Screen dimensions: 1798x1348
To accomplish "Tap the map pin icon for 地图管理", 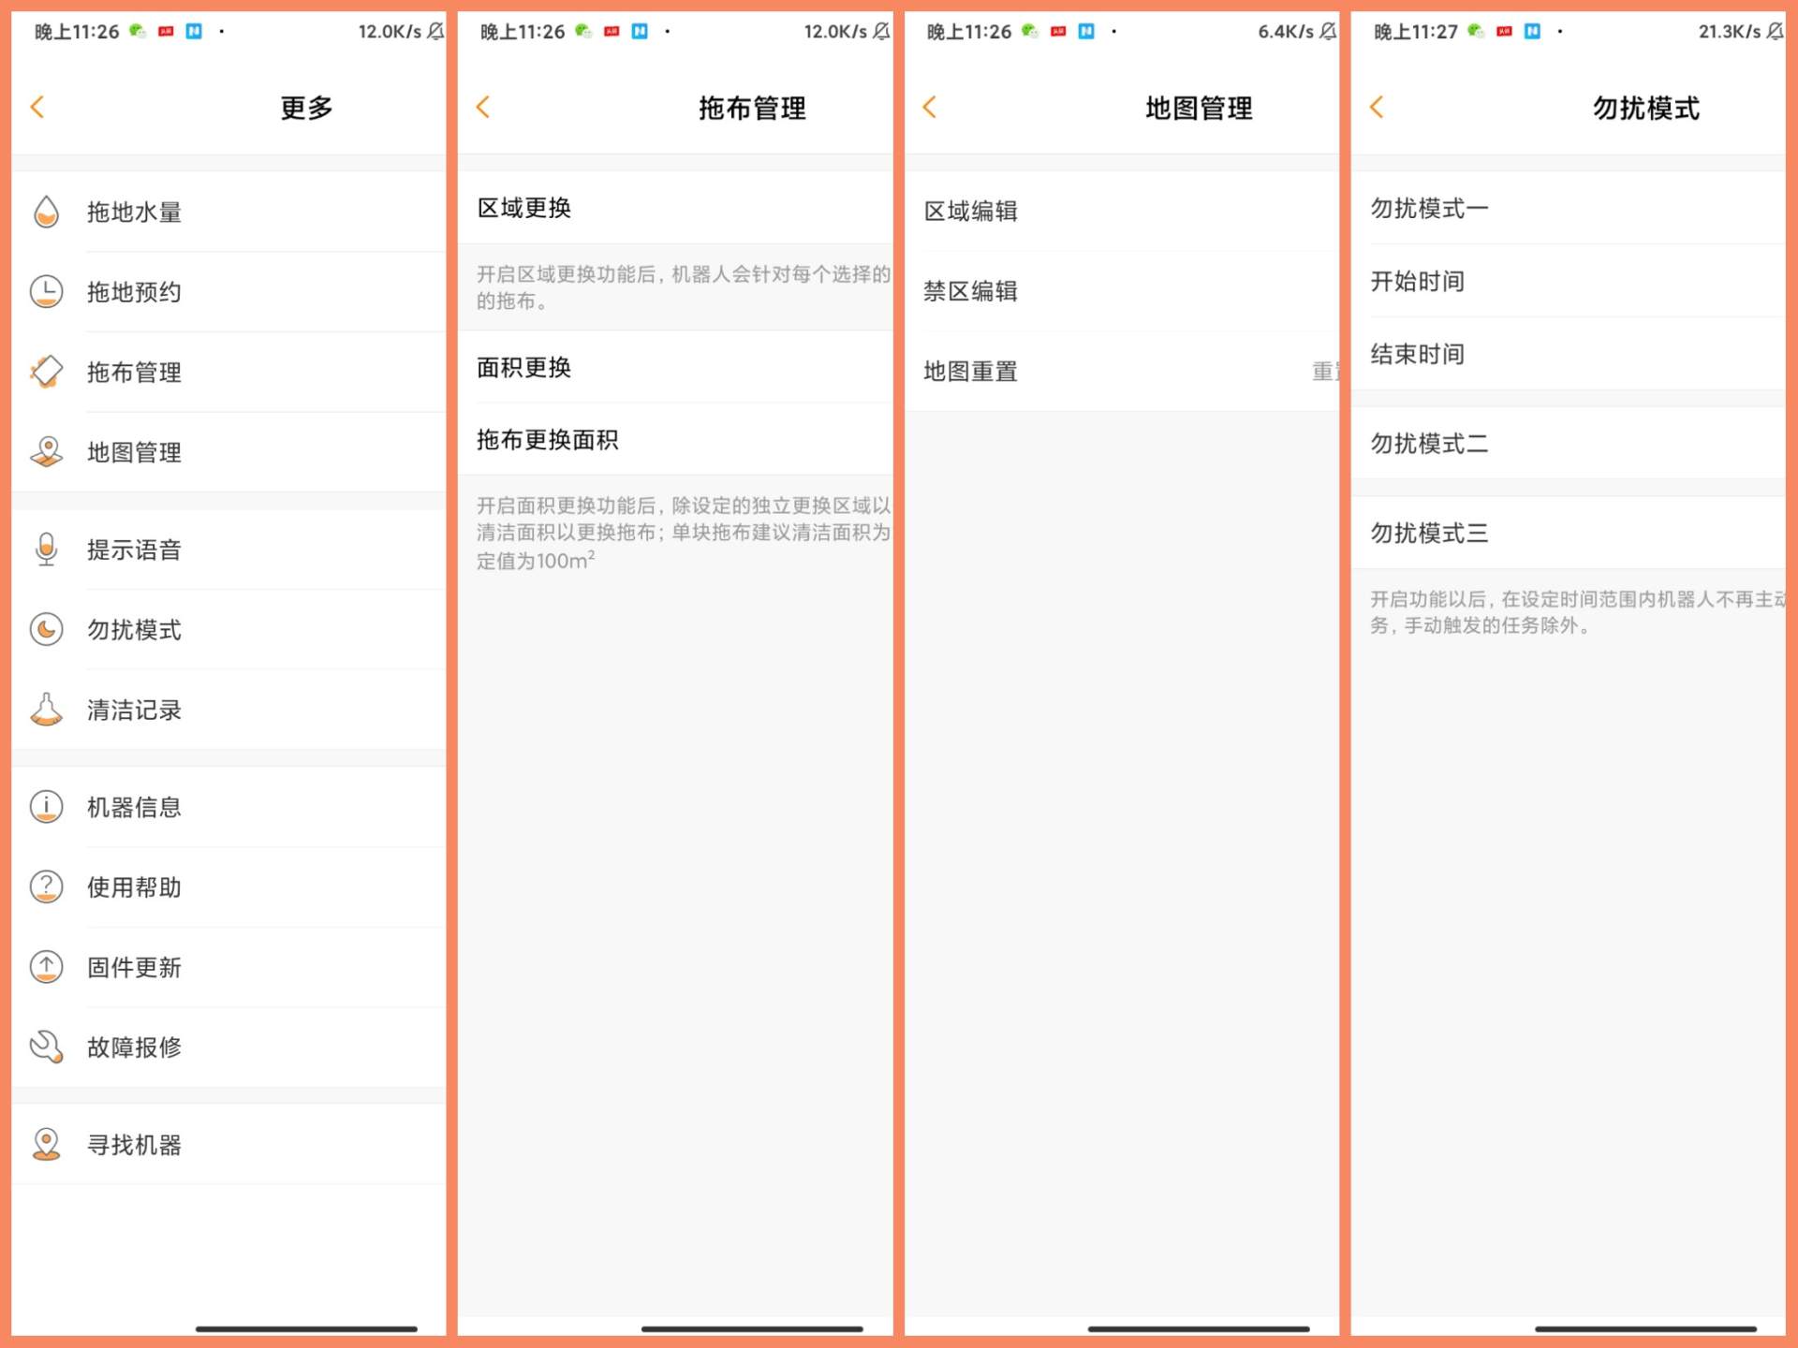I will pos(45,452).
